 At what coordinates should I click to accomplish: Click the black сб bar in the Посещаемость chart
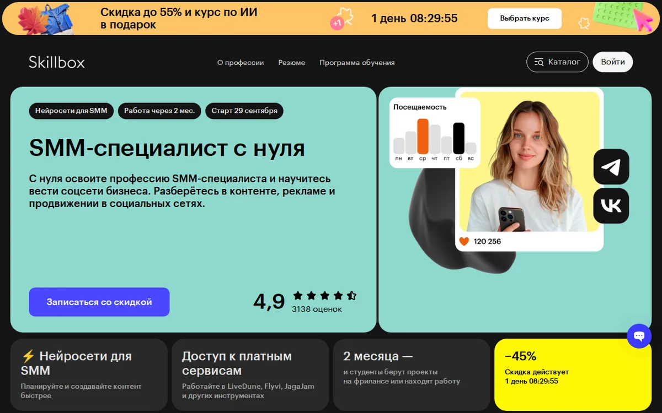click(458, 138)
